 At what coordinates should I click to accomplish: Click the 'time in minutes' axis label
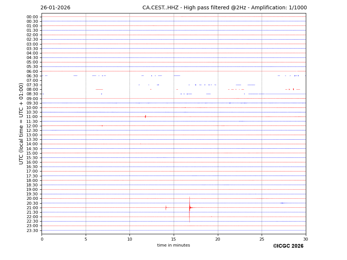(173, 245)
